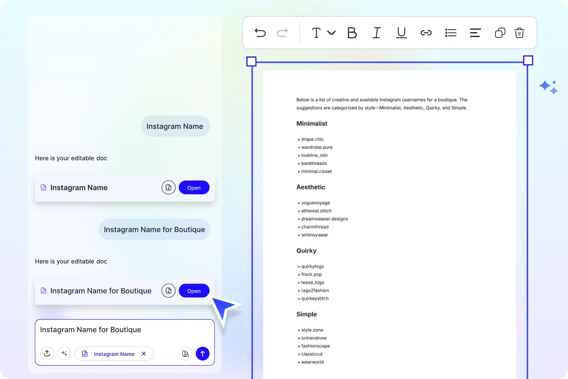This screenshot has width=568, height=379.
Task: Toggle underline formatting
Action: 401,33
